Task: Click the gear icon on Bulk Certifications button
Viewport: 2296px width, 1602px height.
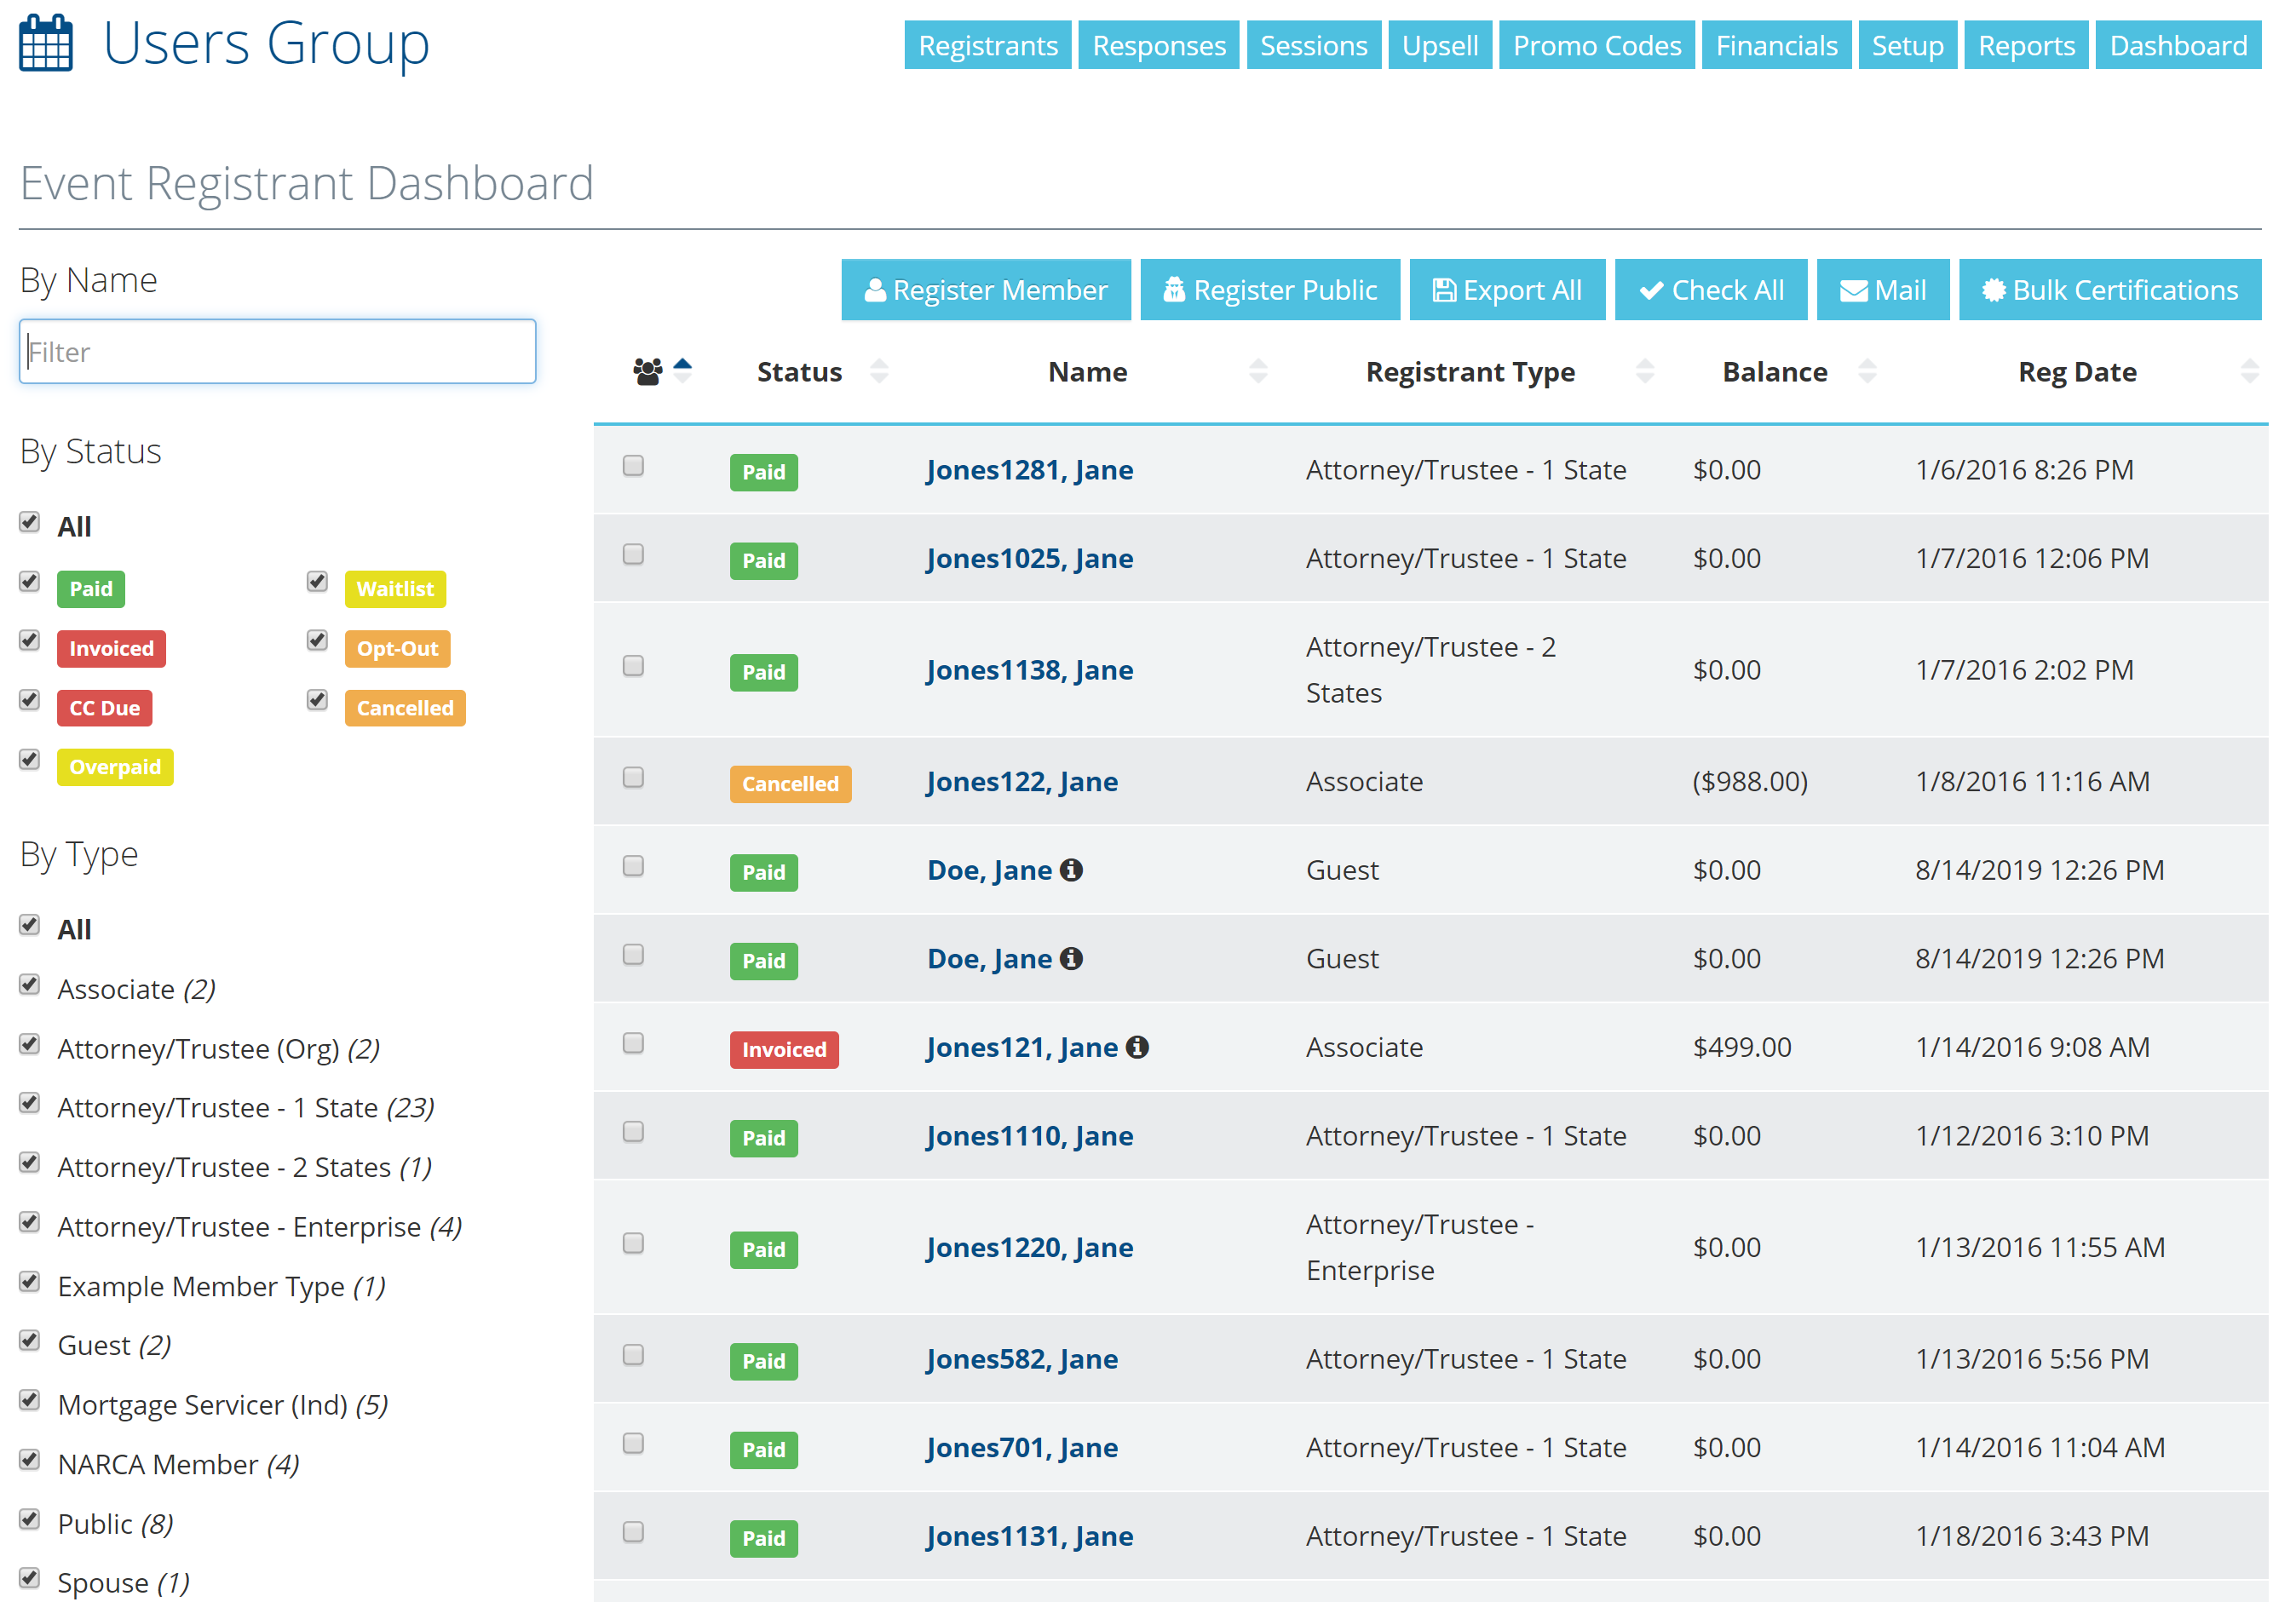Action: 1995,290
